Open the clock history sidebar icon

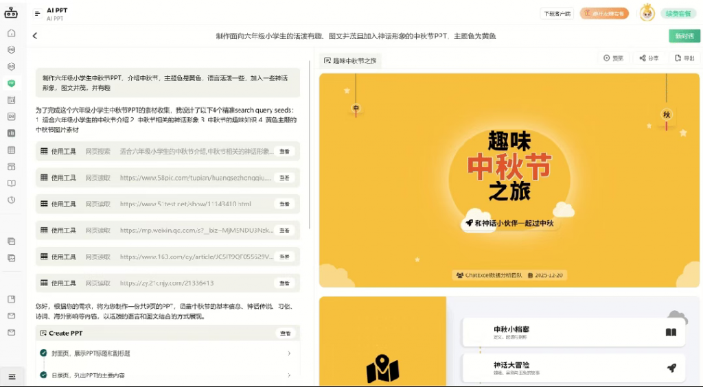point(12,200)
